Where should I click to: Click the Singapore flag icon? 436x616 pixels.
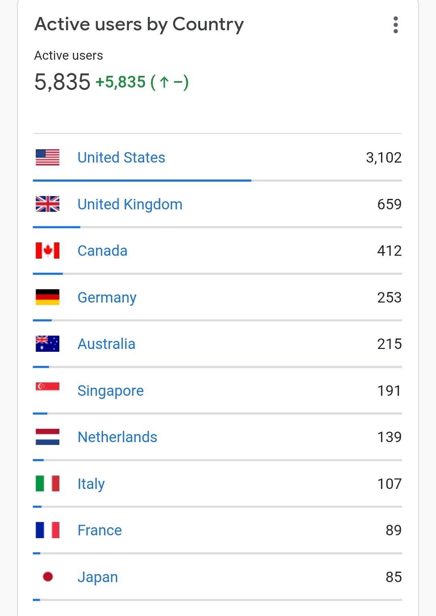pyautogui.click(x=48, y=387)
